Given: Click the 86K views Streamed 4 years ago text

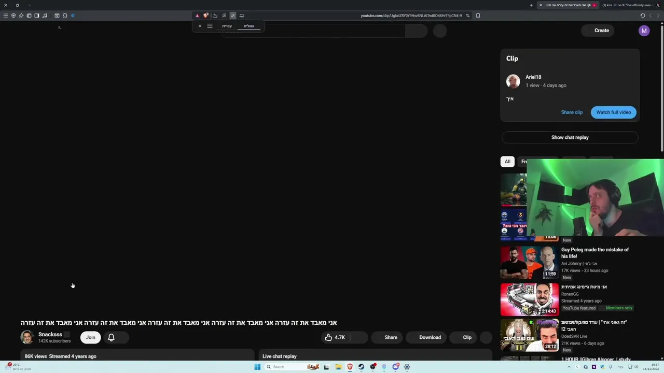Looking at the screenshot, I should tap(60, 356).
